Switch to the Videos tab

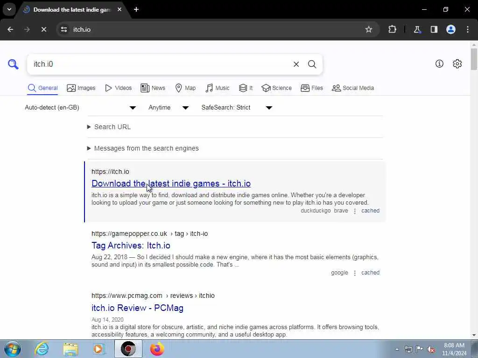118,88
